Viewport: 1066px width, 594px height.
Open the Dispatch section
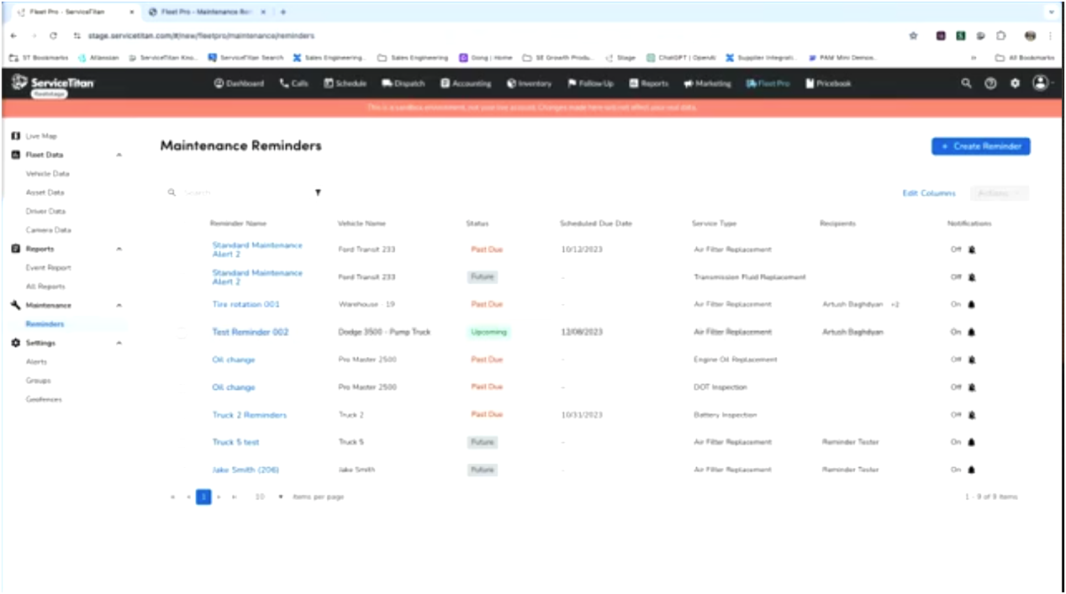coord(404,84)
